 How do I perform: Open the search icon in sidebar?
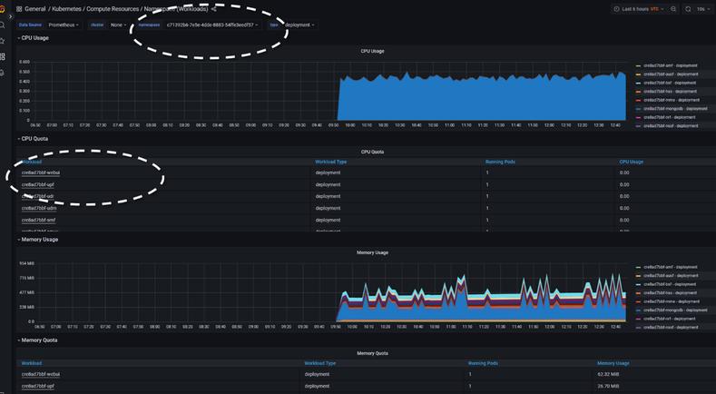[3, 25]
